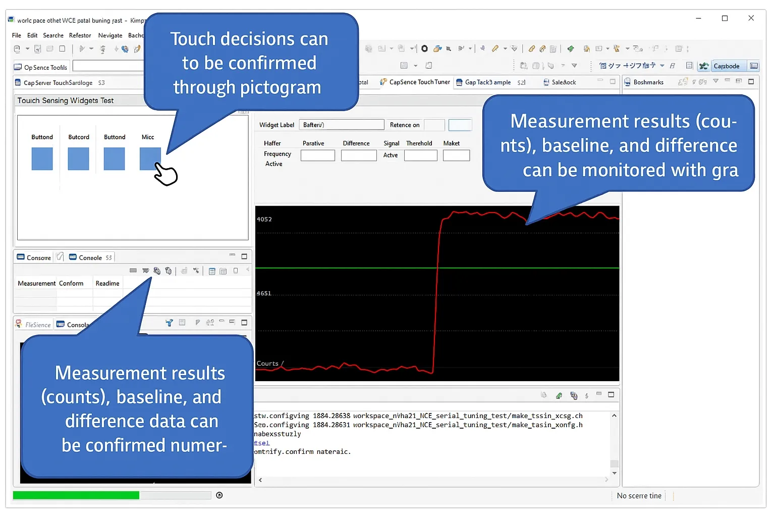
Task: Maximize the Conoole view
Action: [244, 256]
